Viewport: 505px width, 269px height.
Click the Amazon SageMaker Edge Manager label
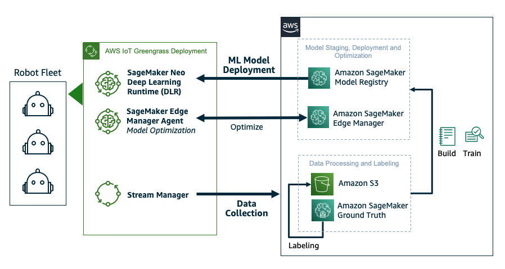click(x=368, y=118)
